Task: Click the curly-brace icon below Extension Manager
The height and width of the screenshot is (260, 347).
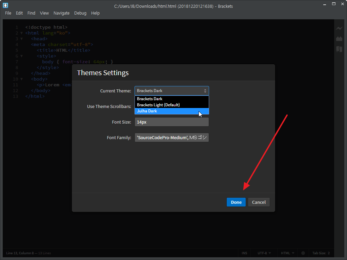Action: [x=339, y=49]
